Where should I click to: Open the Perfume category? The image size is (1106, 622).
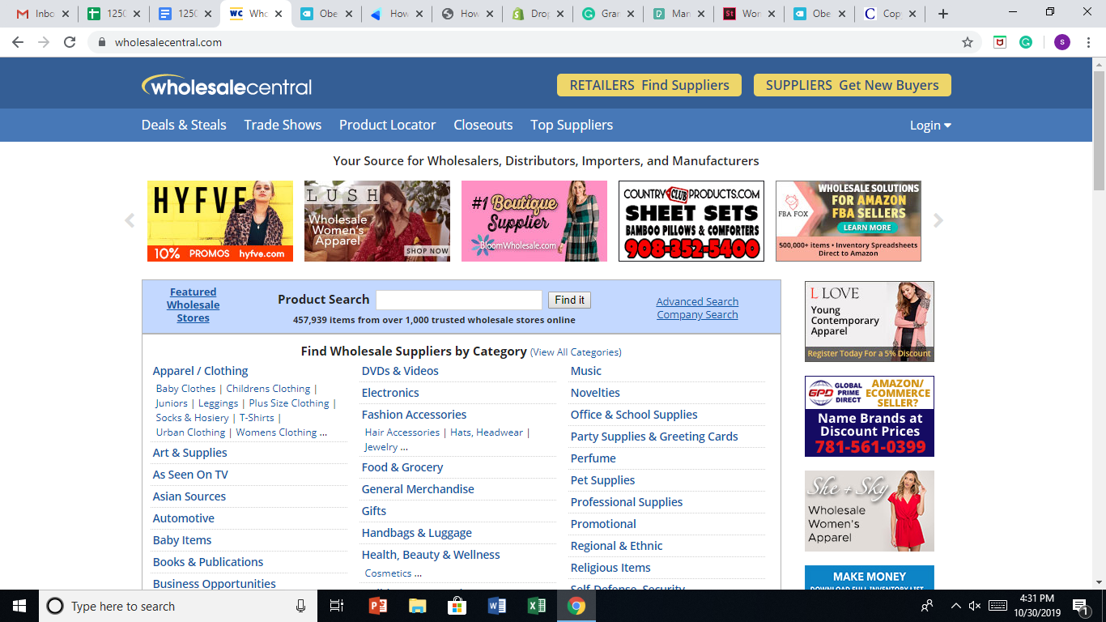(593, 458)
